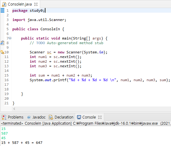Click line number 14 in the gutter
Viewport: 171px width, 146px height.
tap(6, 71)
